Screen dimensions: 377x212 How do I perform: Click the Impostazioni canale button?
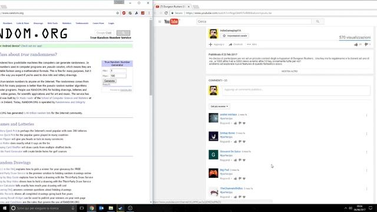pyautogui.click(x=234, y=36)
